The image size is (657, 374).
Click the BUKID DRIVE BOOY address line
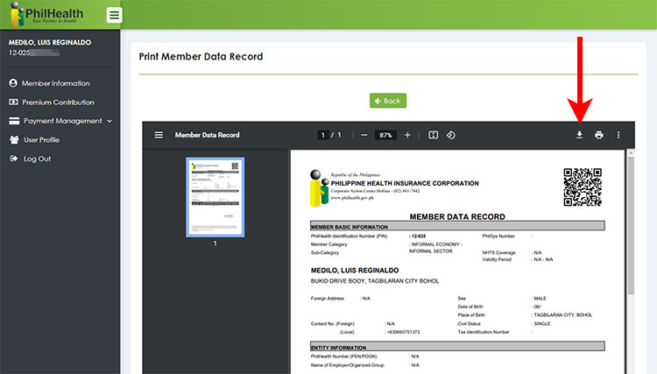(375, 281)
